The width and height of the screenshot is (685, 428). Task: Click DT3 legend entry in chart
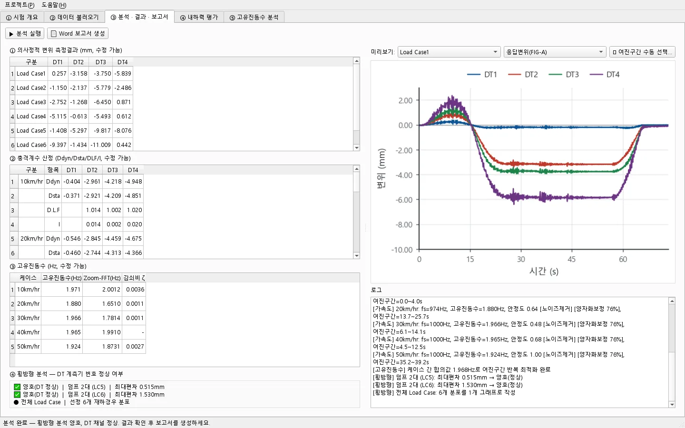pyautogui.click(x=564, y=75)
